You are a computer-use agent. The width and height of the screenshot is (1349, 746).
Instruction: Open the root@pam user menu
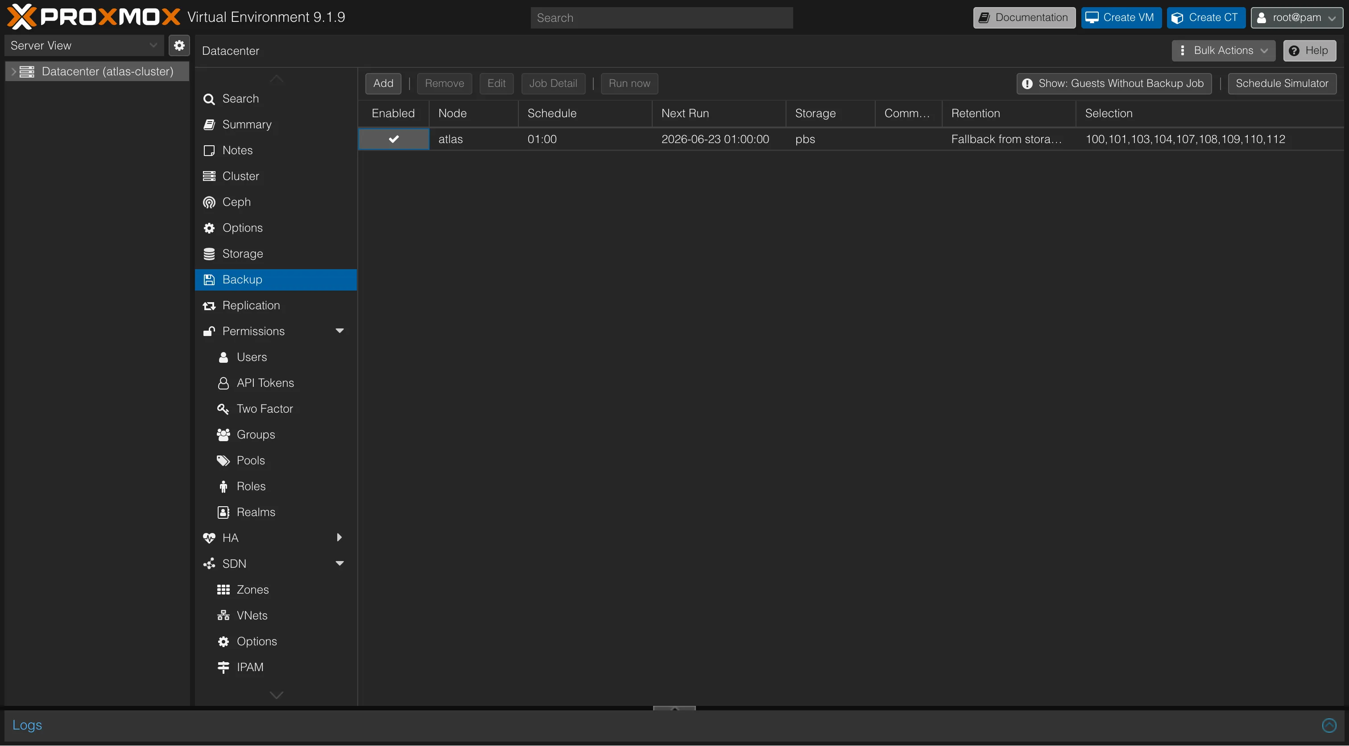1296,18
